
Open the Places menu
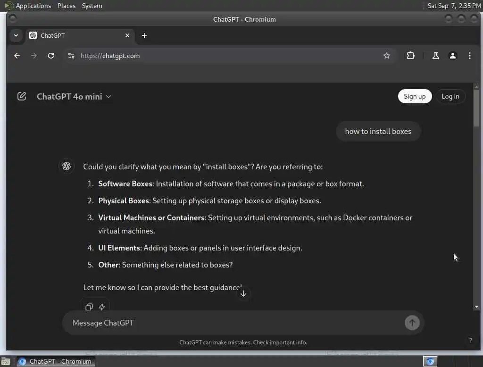click(67, 6)
